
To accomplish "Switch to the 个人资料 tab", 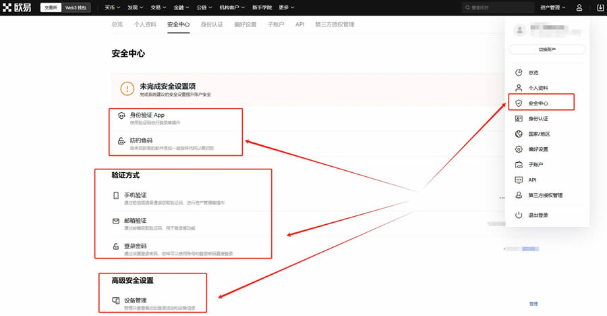I will click(145, 24).
